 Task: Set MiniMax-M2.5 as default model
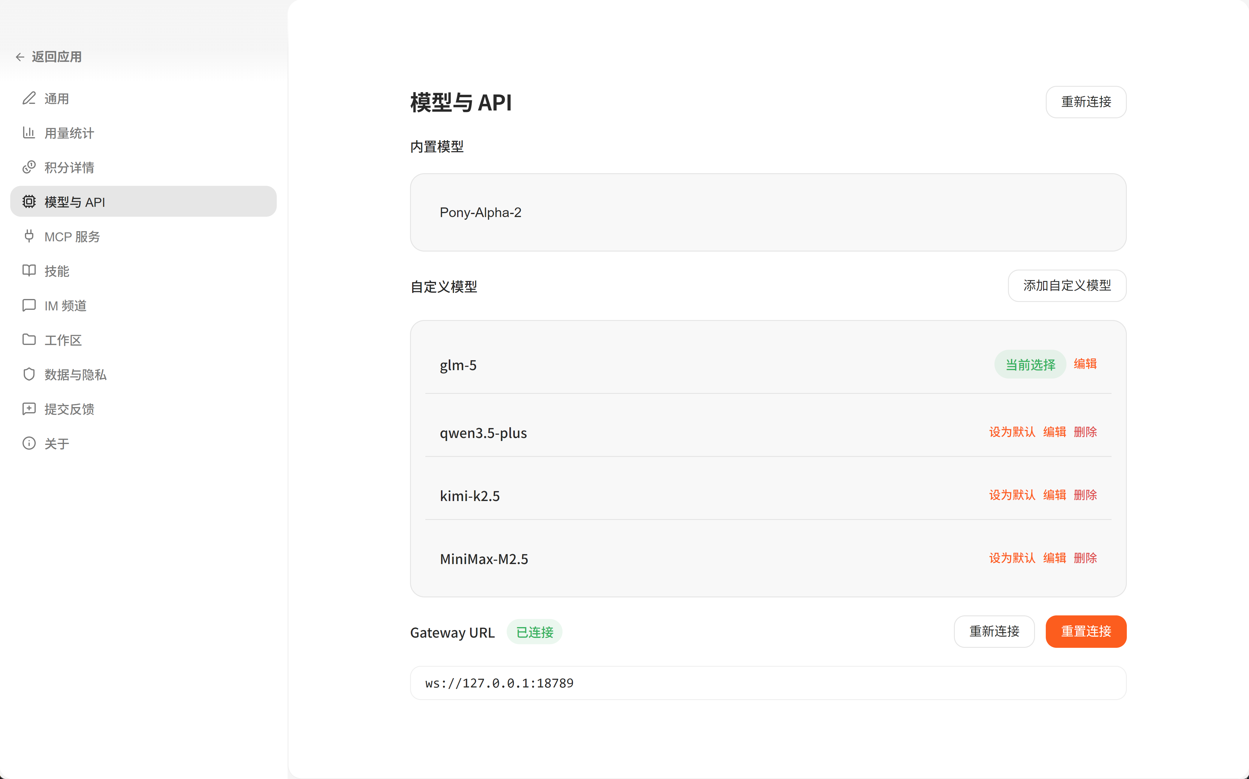(x=1012, y=558)
